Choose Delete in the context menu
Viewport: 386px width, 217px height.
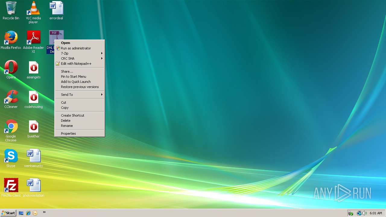tap(80, 121)
